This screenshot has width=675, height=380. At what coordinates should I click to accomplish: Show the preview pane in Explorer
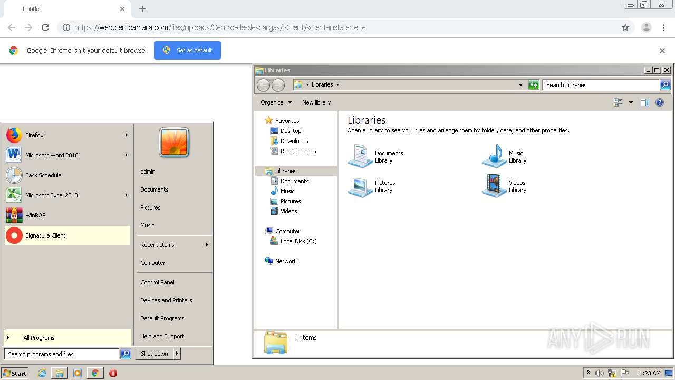point(644,102)
